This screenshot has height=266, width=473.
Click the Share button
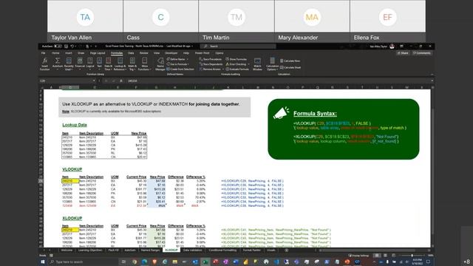point(403,53)
